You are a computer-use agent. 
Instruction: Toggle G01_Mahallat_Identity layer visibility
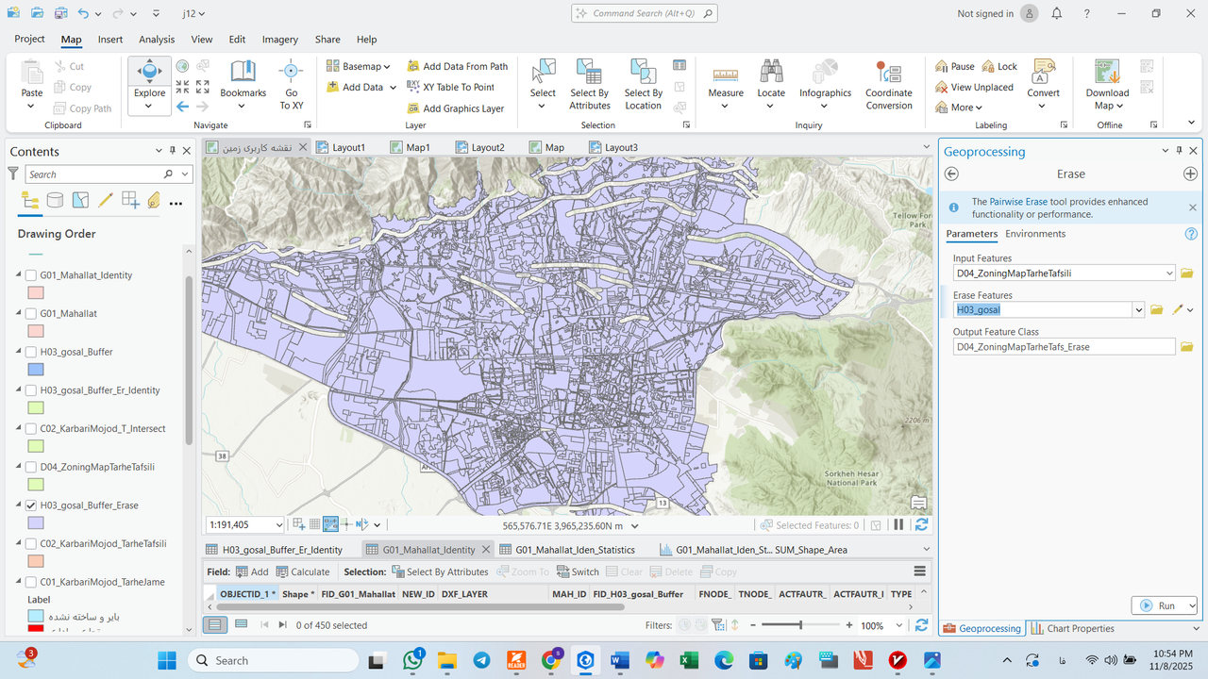(31, 275)
